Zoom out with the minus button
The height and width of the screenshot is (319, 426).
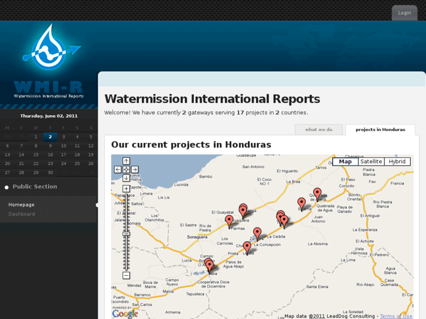click(x=126, y=276)
